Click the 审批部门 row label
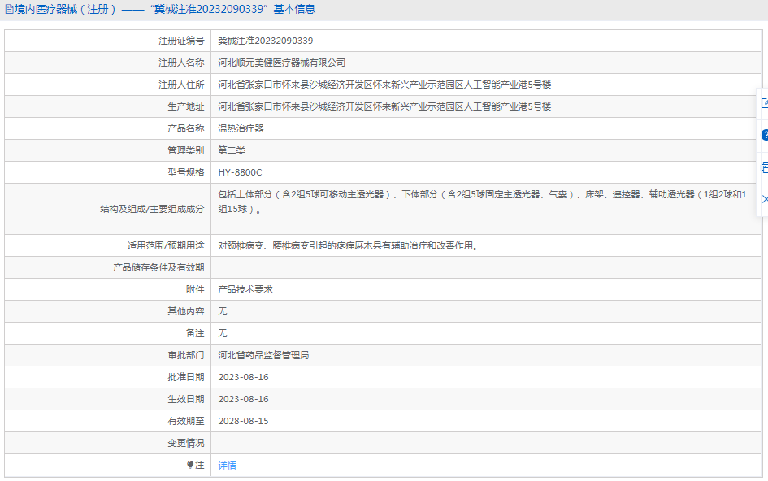768x481 pixels. (x=185, y=355)
